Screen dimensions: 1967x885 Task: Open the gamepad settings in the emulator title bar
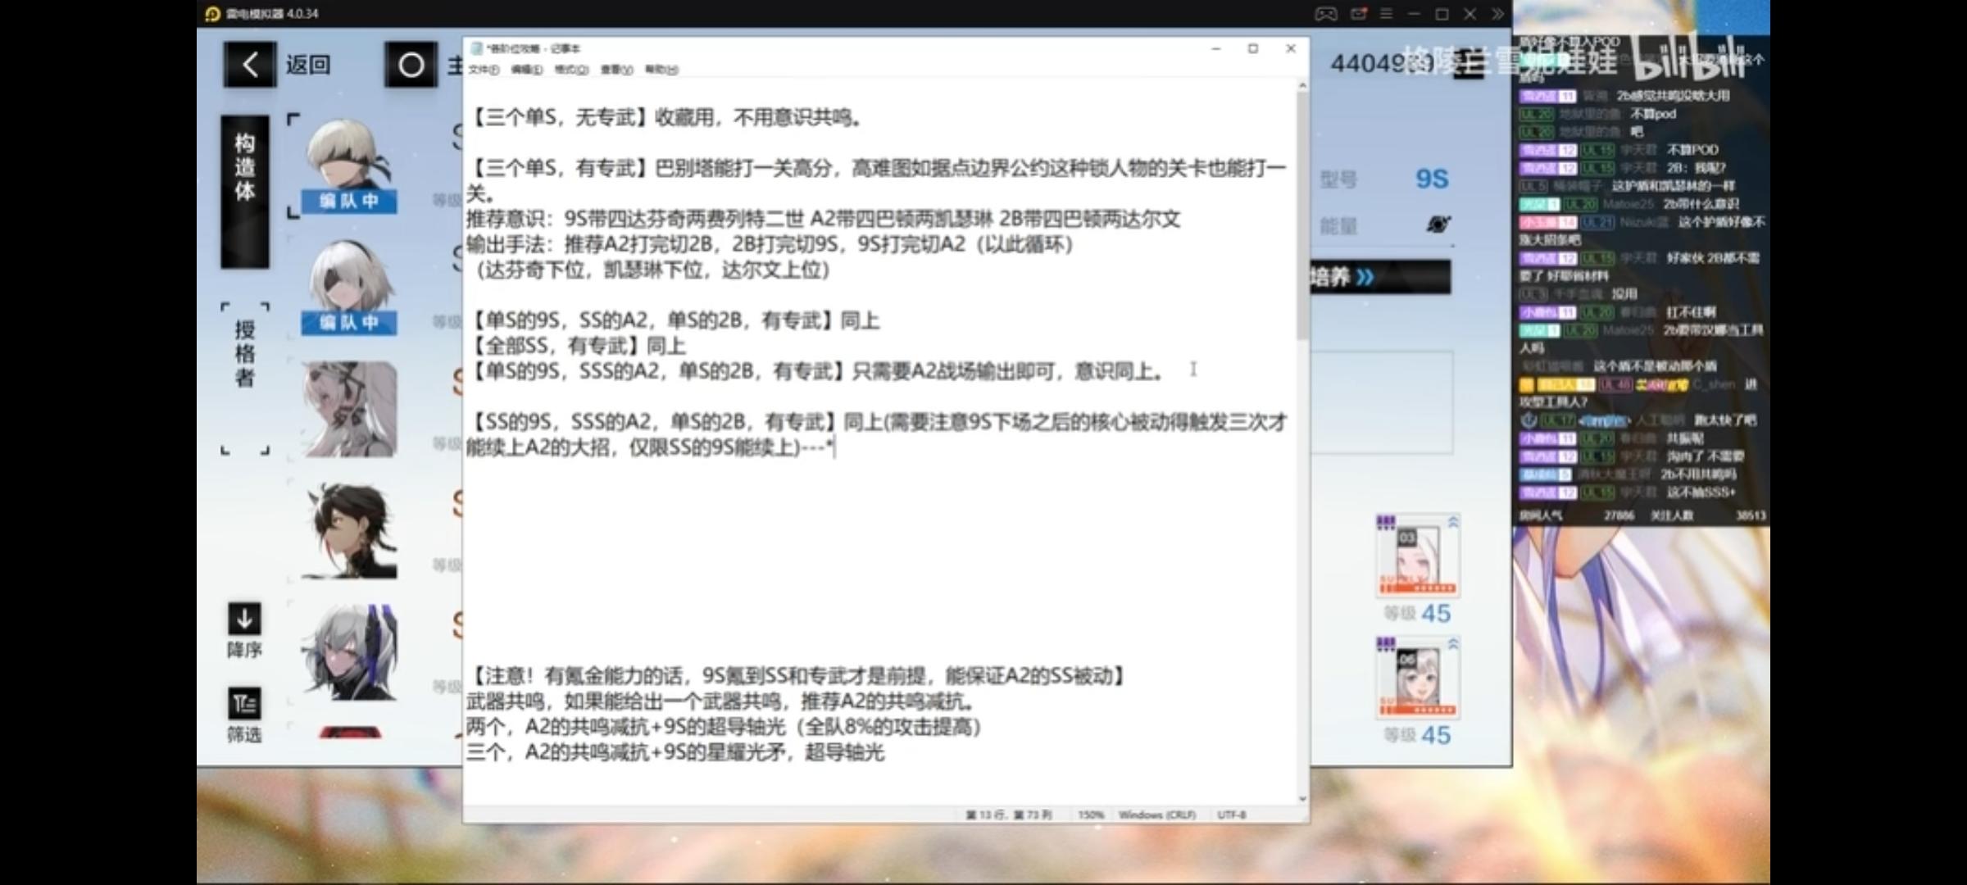click(x=1326, y=14)
